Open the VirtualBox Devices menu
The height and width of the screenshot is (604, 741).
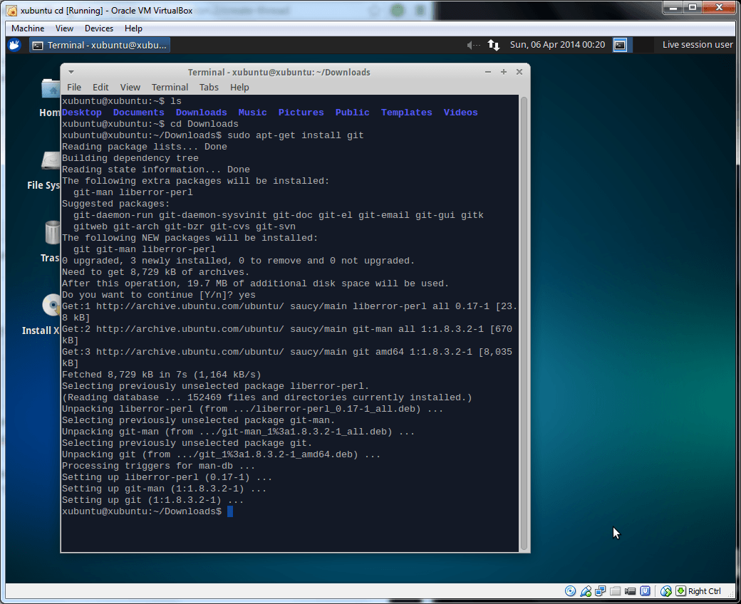tap(99, 28)
